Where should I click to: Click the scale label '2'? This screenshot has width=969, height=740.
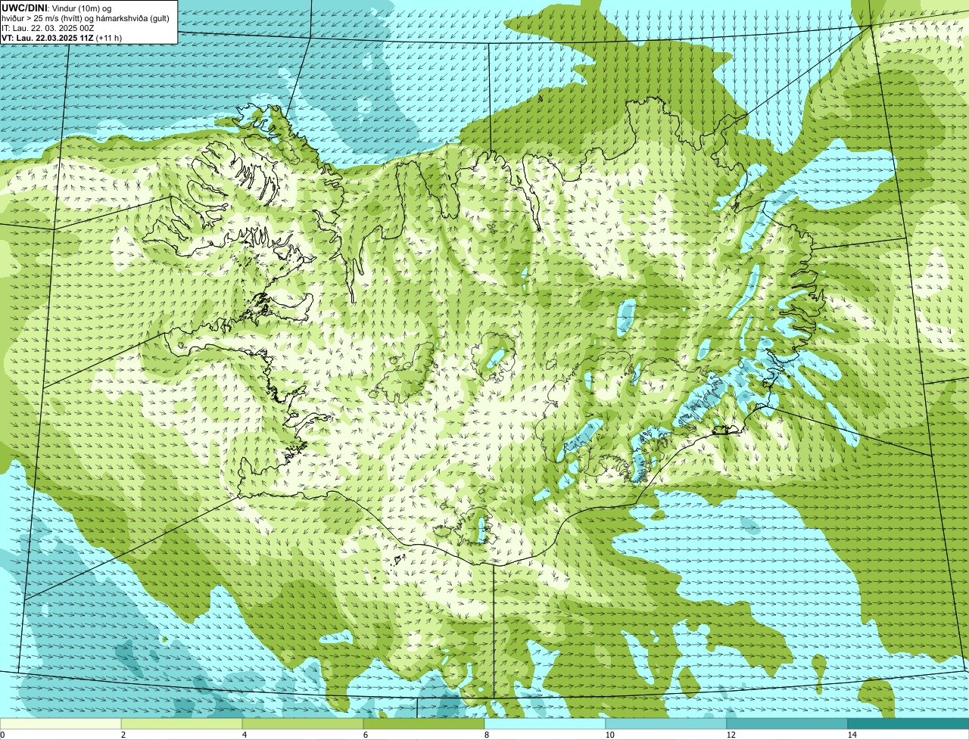[x=123, y=735]
